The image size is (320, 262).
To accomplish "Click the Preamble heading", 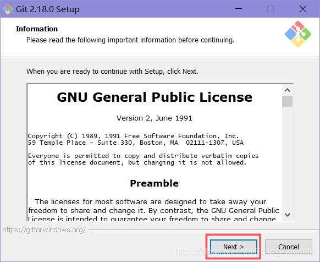I will (155, 183).
